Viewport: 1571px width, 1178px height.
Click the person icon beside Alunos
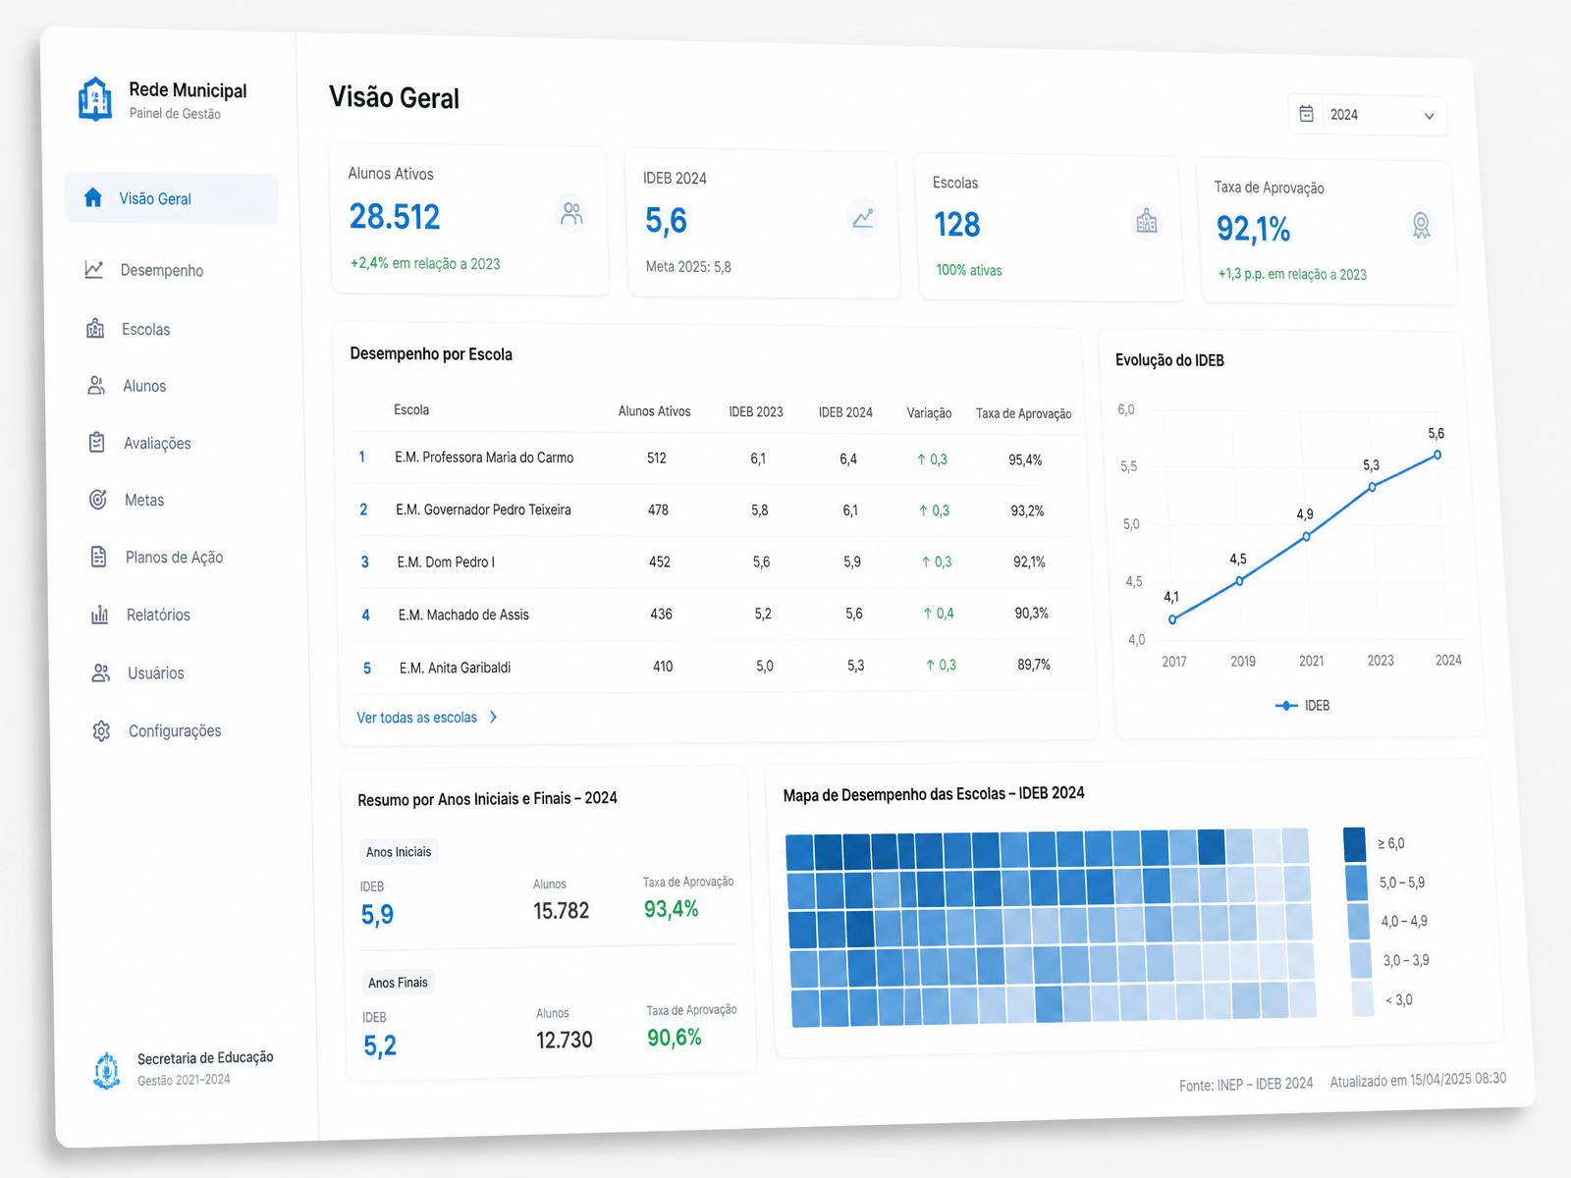click(x=96, y=385)
